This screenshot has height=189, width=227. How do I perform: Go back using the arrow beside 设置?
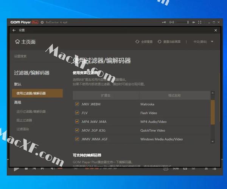coord(14,30)
